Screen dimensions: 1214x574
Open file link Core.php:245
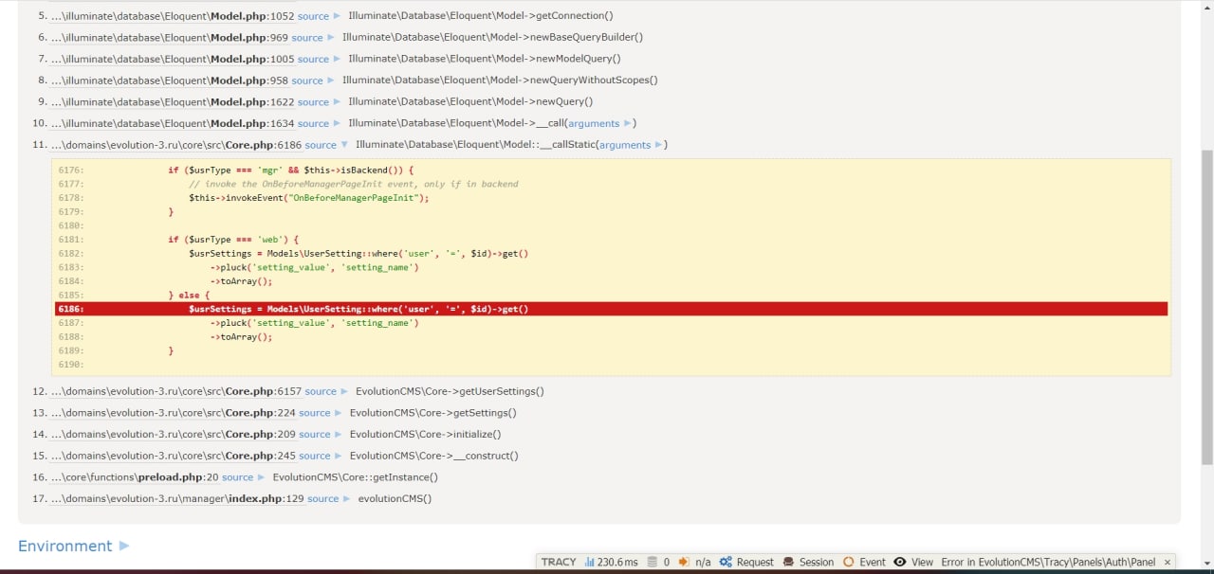click(x=174, y=456)
